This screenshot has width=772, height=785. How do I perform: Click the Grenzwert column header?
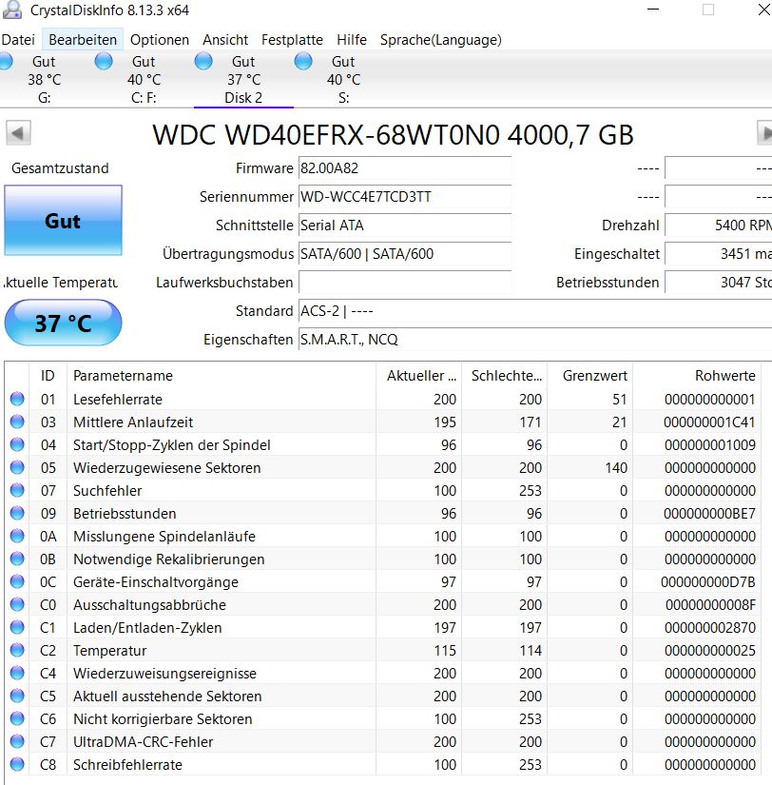589,376
